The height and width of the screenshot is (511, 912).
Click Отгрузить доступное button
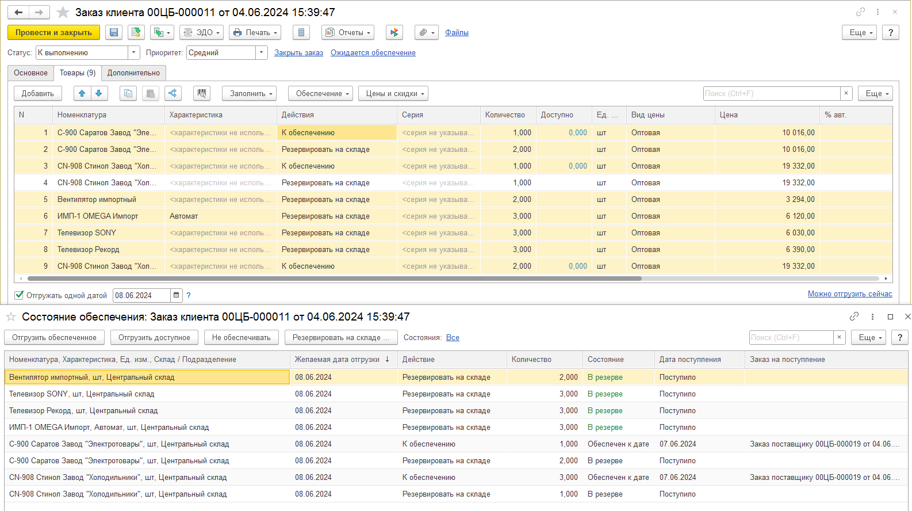coord(154,337)
